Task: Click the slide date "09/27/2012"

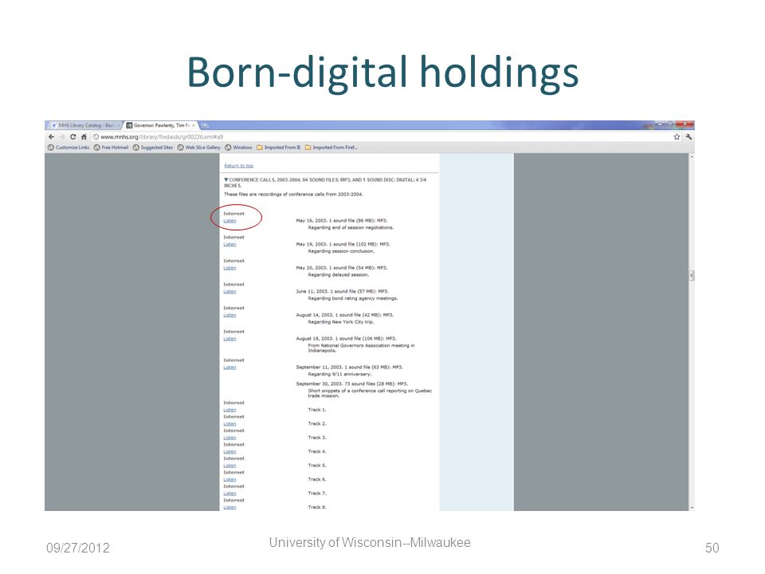Action: pos(78,548)
